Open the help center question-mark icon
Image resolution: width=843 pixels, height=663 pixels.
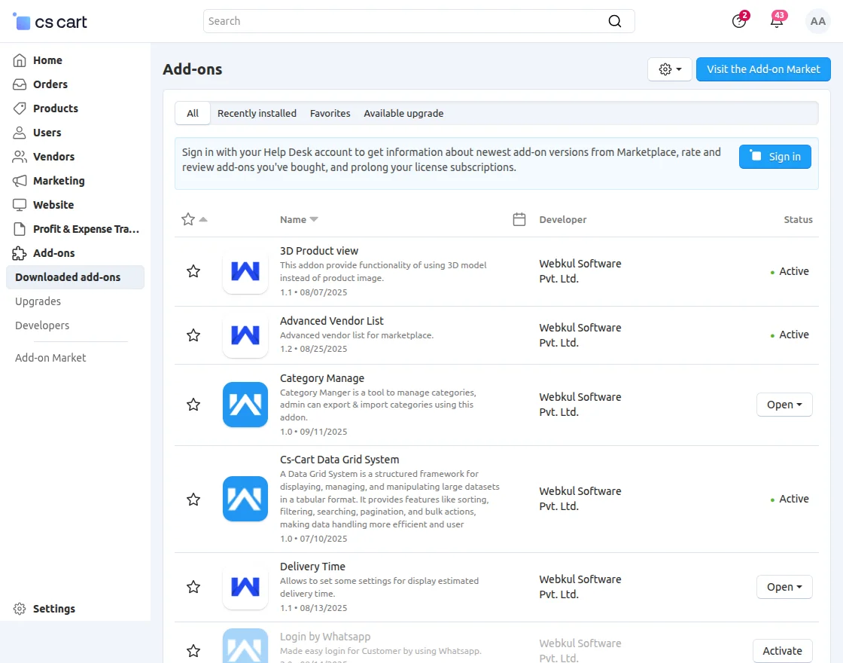(739, 21)
